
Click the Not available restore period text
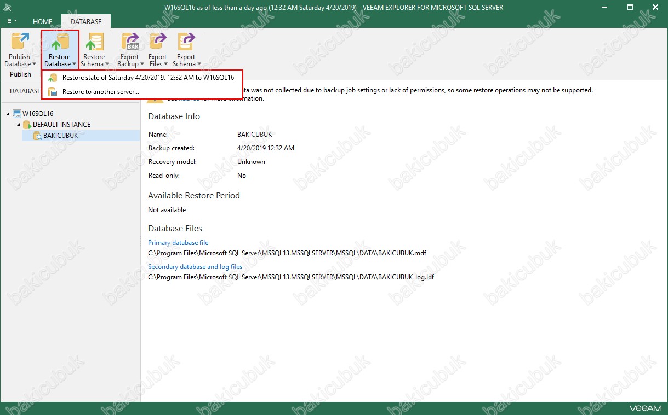[167, 210]
